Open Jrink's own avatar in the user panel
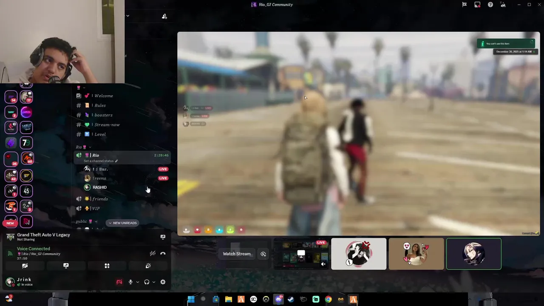The height and width of the screenshot is (306, 544). [x=10, y=282]
